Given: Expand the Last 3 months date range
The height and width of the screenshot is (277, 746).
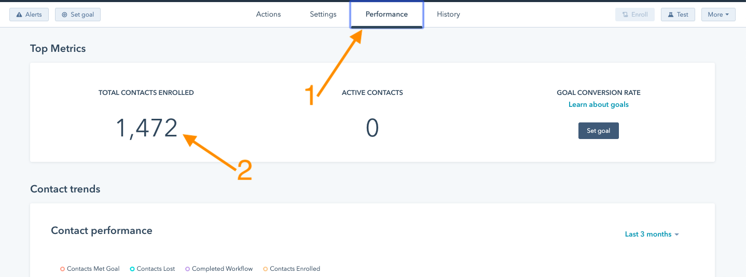Looking at the screenshot, I should [652, 234].
